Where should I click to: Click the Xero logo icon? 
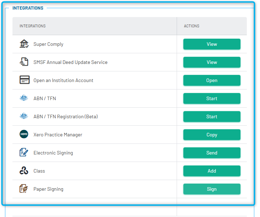24,134
